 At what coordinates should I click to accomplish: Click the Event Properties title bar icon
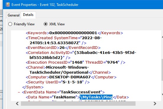click(x=8, y=4)
